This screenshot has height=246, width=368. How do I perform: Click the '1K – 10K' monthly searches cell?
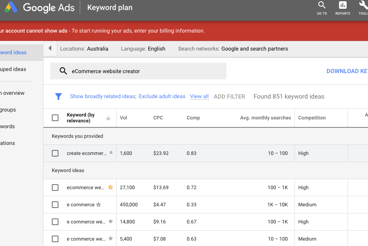(x=277, y=205)
